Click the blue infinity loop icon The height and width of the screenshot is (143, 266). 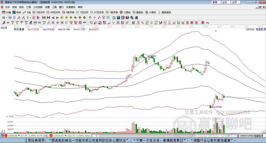208,23
